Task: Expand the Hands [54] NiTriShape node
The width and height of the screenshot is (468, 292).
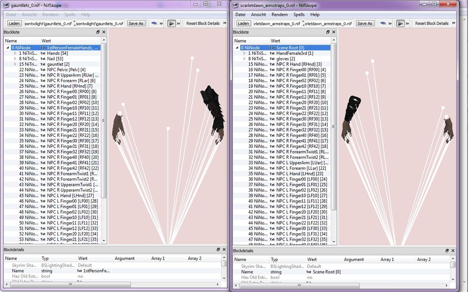Action: [15, 53]
